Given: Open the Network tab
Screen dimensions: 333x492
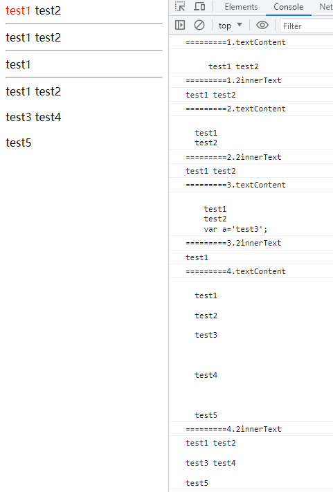Looking at the screenshot, I should coord(326,7).
